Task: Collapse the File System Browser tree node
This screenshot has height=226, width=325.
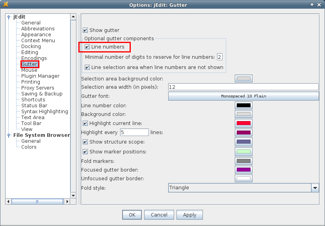Action: pos(9,135)
